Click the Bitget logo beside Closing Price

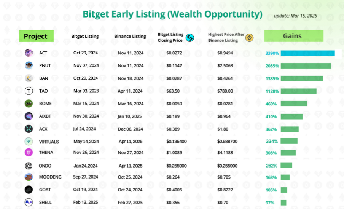[189, 38]
